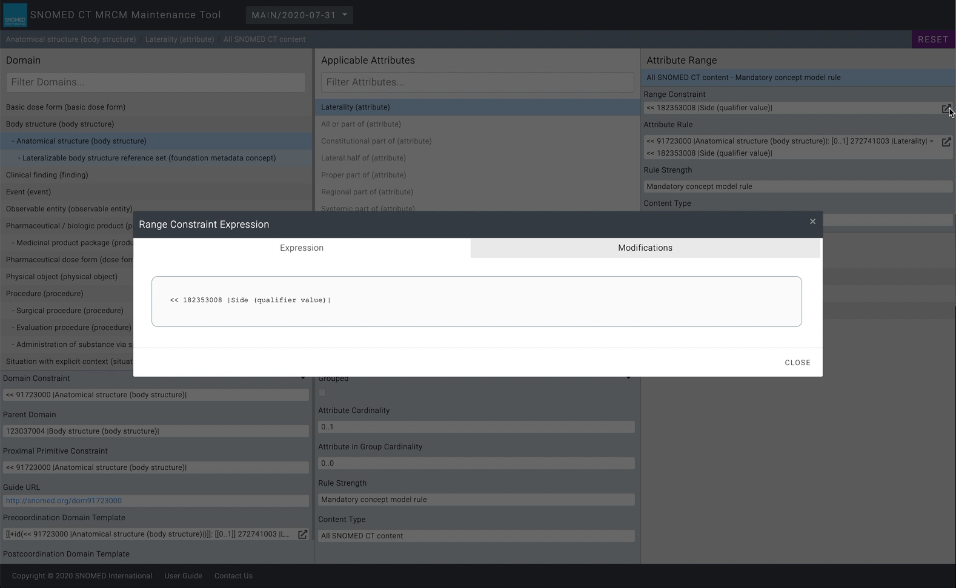The image size is (956, 588).
Task: Select Regional part of (attribute)
Action: pos(477,192)
